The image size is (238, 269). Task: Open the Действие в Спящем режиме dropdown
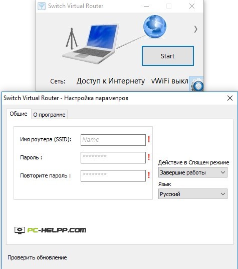point(193,172)
